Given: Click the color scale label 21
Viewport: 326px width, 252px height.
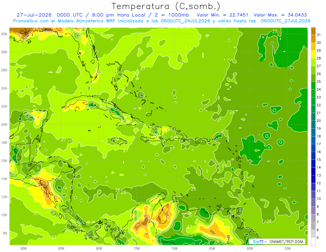Looking at the screenshot, I should 319,113.
